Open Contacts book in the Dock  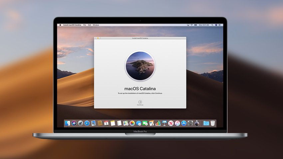(100, 123)
